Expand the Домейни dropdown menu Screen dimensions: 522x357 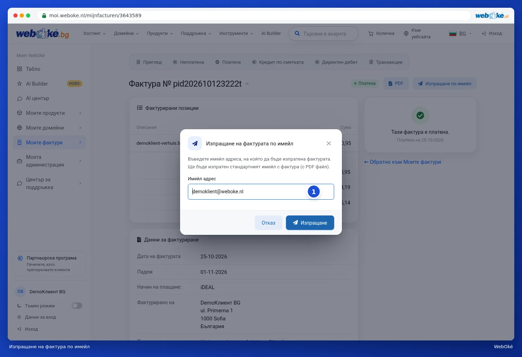[x=126, y=33]
